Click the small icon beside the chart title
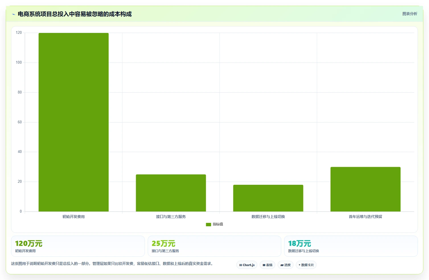This screenshot has width=429, height=280. click(13, 14)
